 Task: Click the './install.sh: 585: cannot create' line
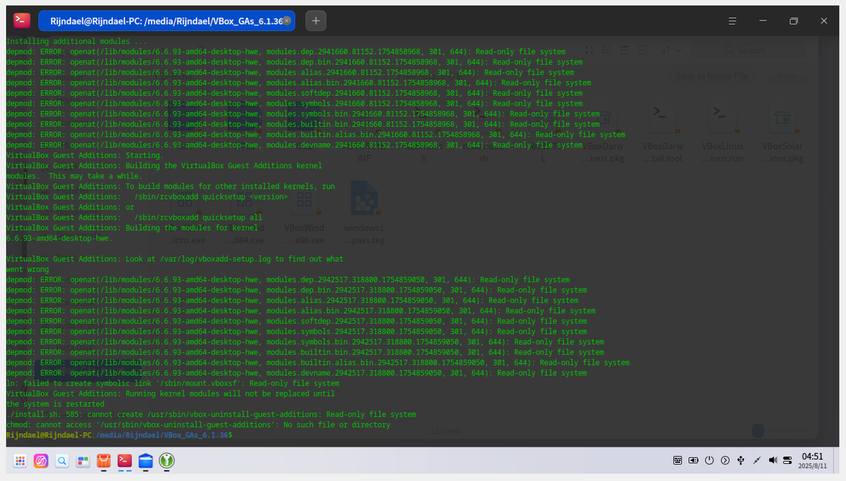211,415
